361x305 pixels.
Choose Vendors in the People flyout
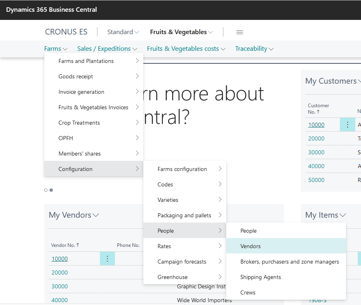point(286,246)
